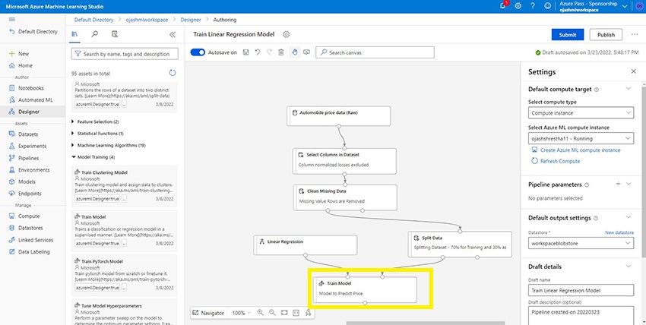Viewport: 646px width, 325px height.
Task: Toggle the hamburger navigation menu
Action: coord(11,19)
